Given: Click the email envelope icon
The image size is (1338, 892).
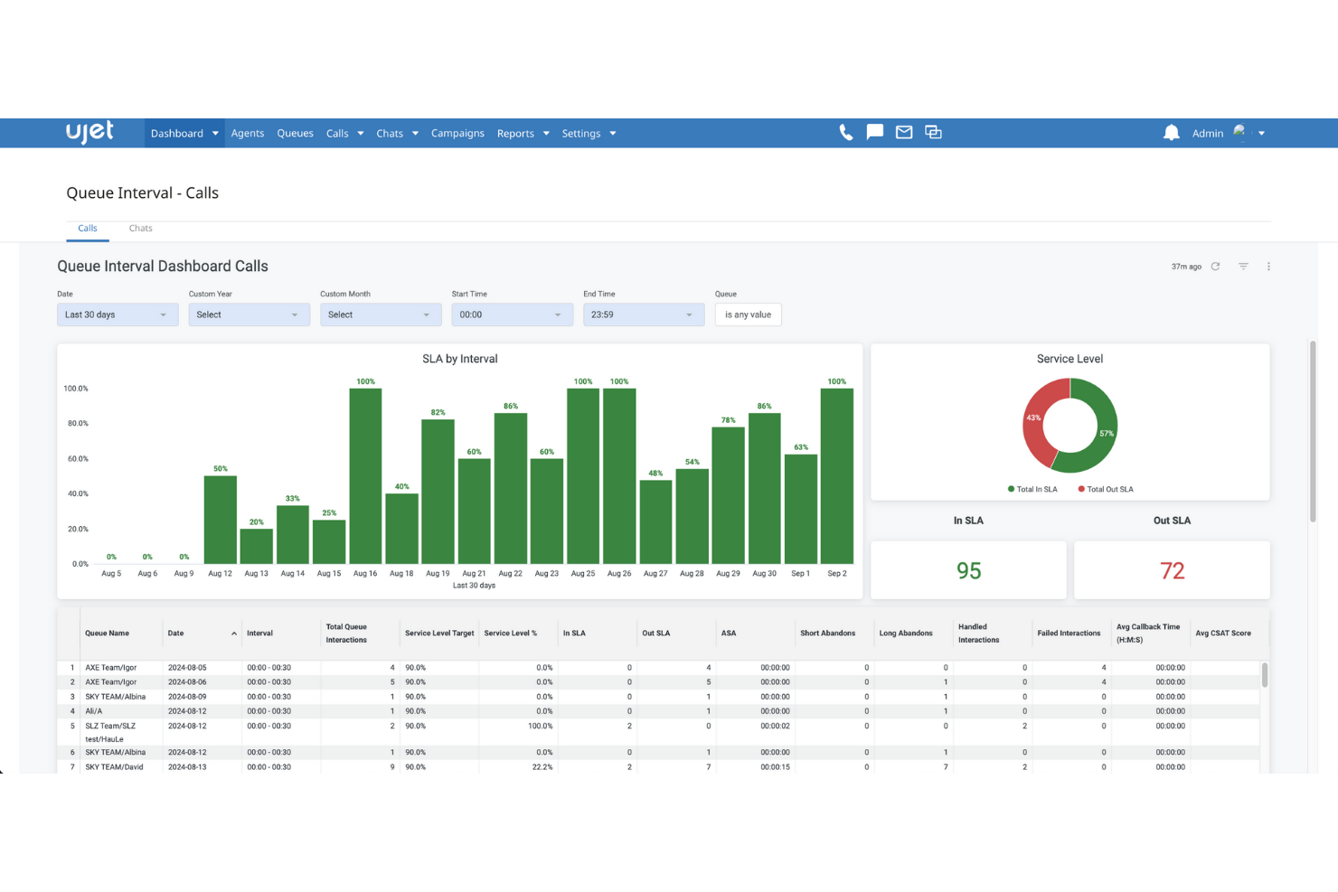Looking at the screenshot, I should tap(903, 133).
